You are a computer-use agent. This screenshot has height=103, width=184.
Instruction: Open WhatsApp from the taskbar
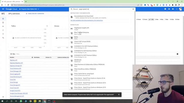coord(21,101)
